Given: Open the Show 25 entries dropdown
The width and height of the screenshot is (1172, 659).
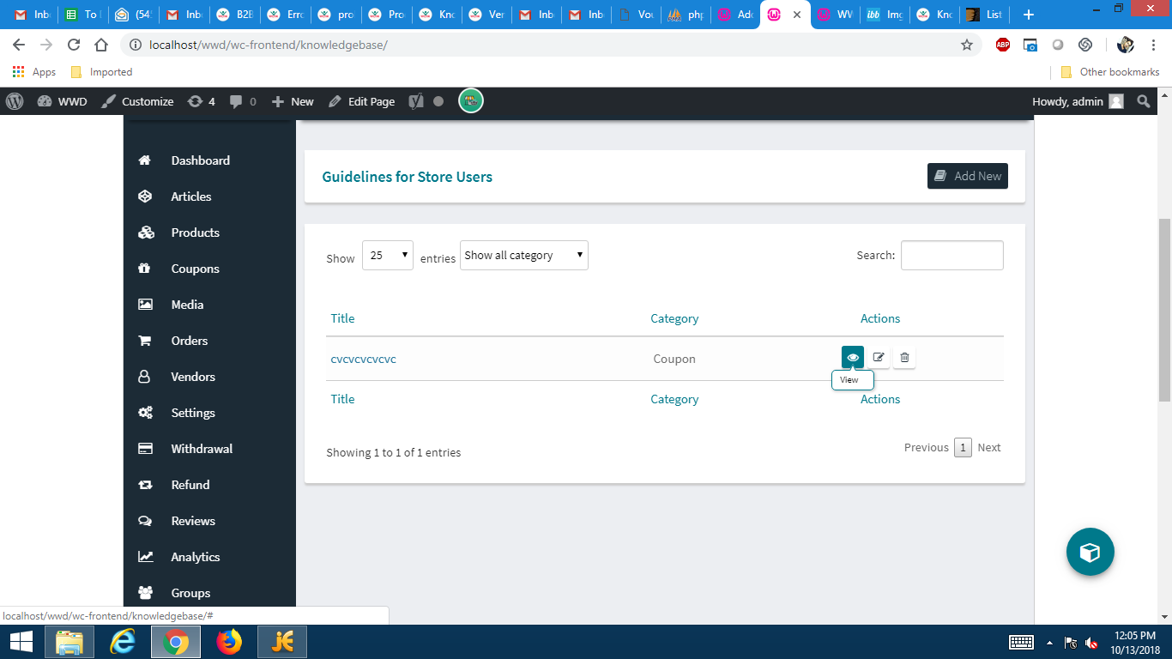Looking at the screenshot, I should 388,256.
